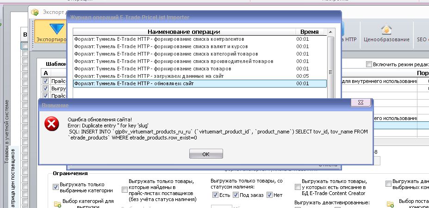This screenshot has width=429, height=208.
Task: Click the Ограничения group label
Action: point(70,173)
